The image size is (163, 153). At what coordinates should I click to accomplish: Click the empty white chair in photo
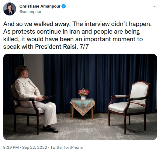coord(129,107)
